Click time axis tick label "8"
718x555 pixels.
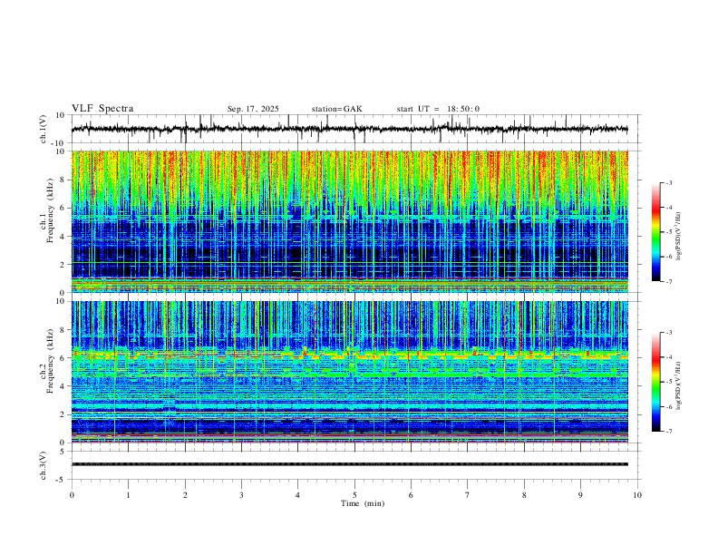pos(524,495)
